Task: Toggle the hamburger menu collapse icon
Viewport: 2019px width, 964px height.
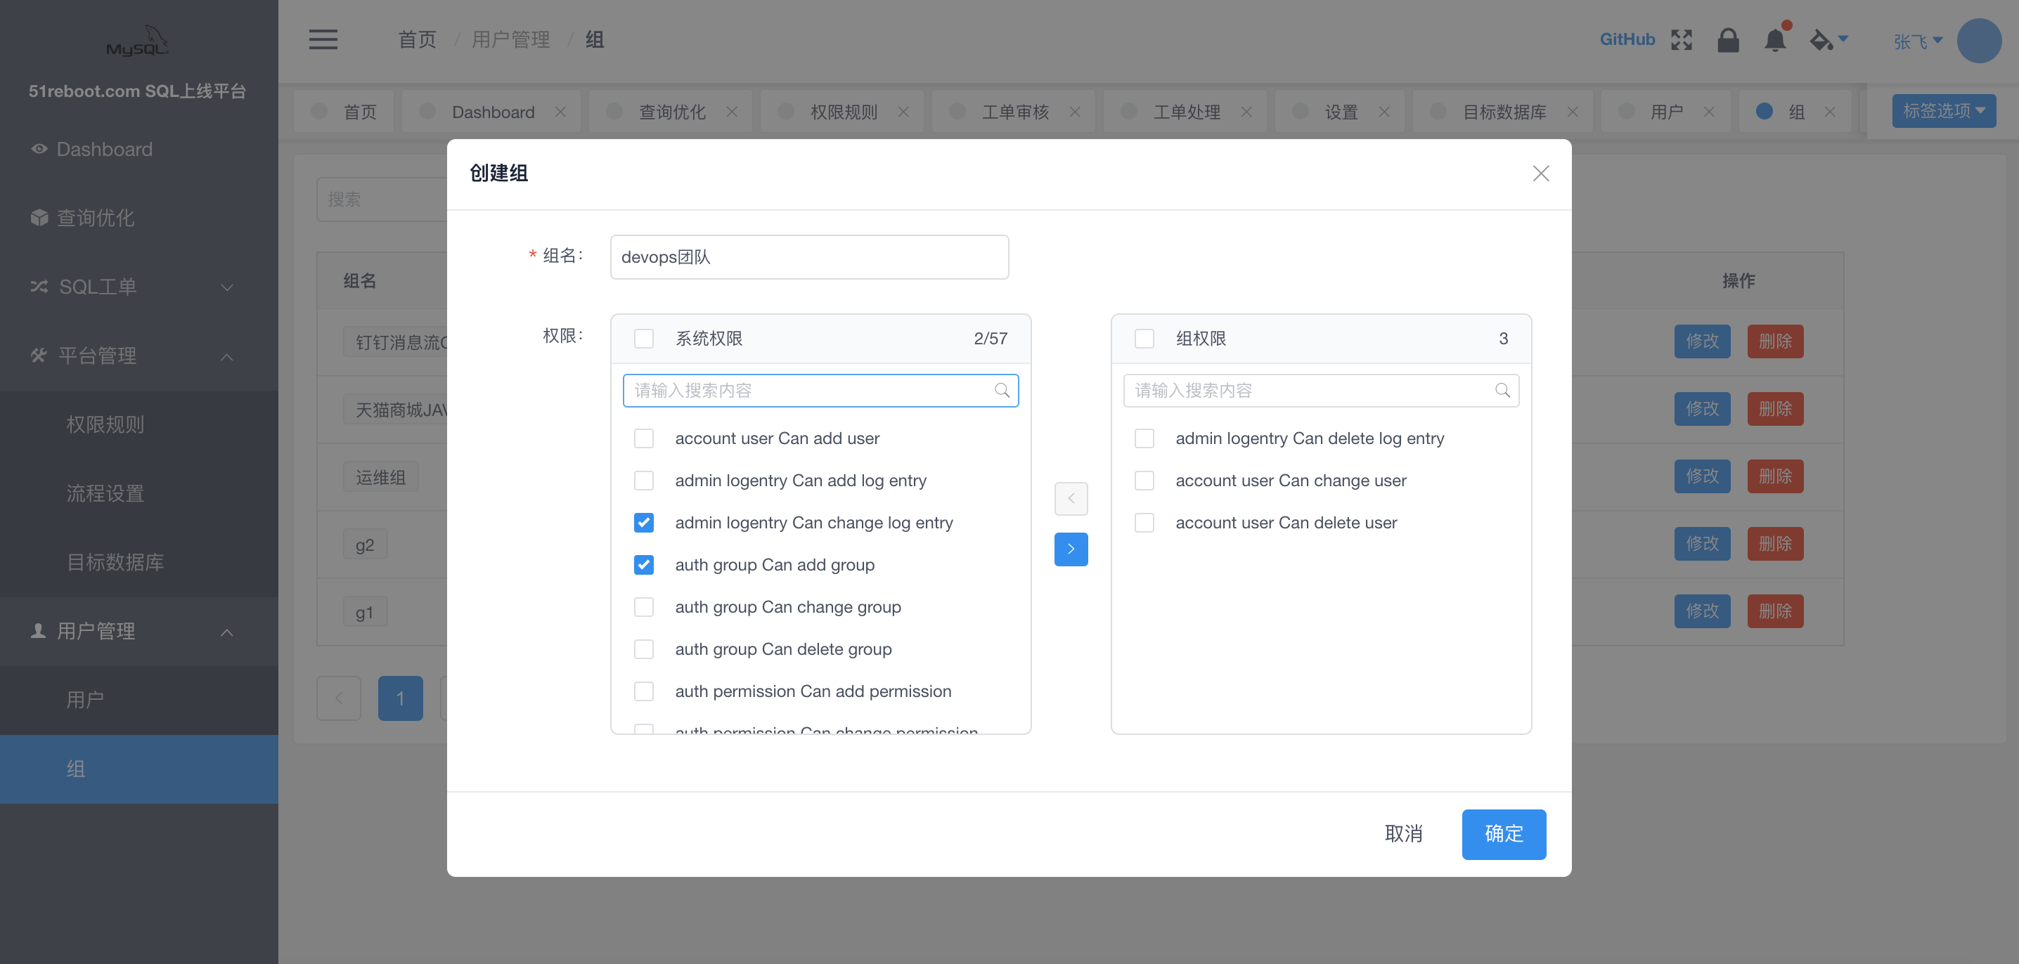Action: click(x=323, y=40)
